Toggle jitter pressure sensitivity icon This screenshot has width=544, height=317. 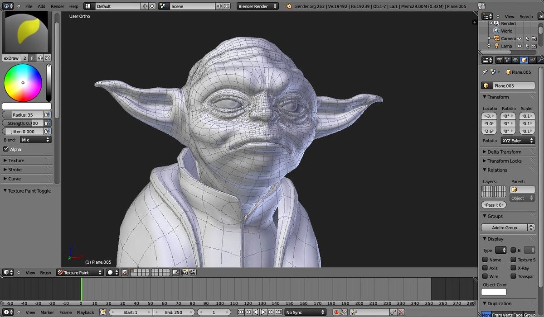tap(47, 131)
